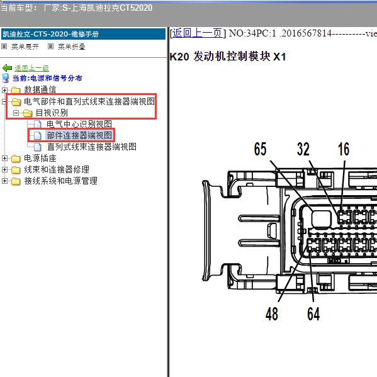377x377 pixels.
Task: Click 菜单折叠 to collapse all menus
Action: [72, 47]
